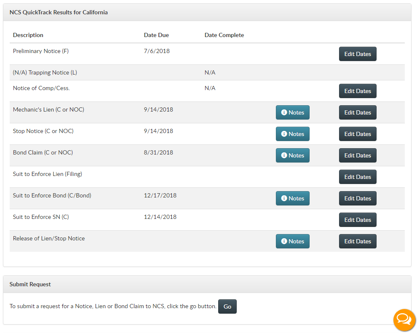The height and width of the screenshot is (333, 417).
Task: Edit dates for Bond Claim row
Action: (358, 155)
